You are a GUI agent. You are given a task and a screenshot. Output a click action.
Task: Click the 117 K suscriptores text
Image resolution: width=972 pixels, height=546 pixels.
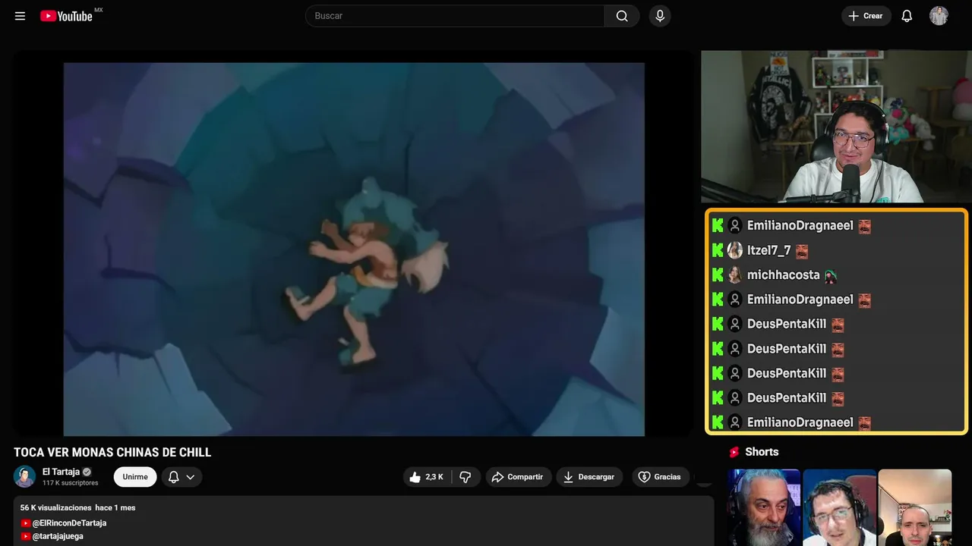tap(71, 483)
